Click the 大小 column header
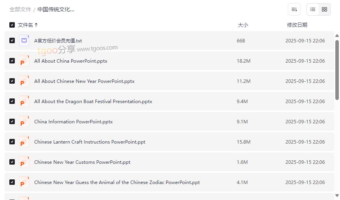Screen dimensions: 340x200 (243, 25)
